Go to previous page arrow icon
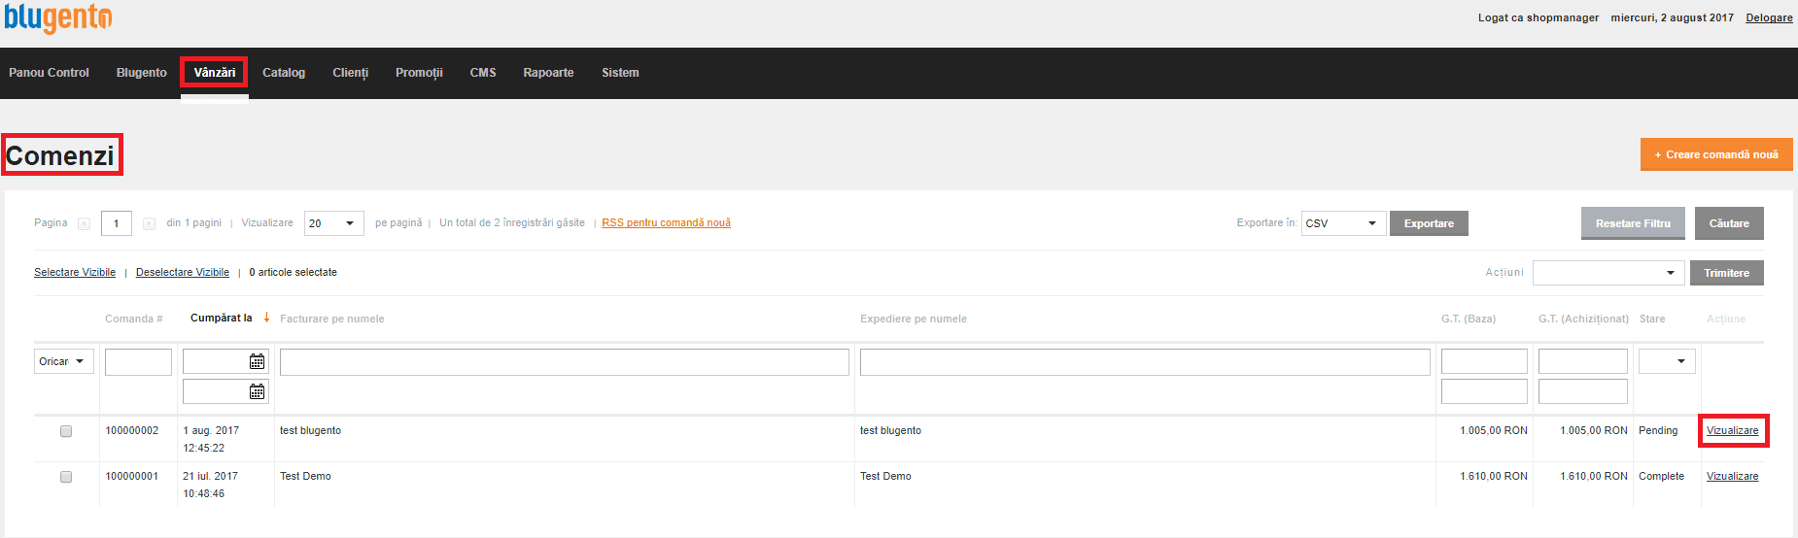1798x538 pixels. [x=84, y=223]
